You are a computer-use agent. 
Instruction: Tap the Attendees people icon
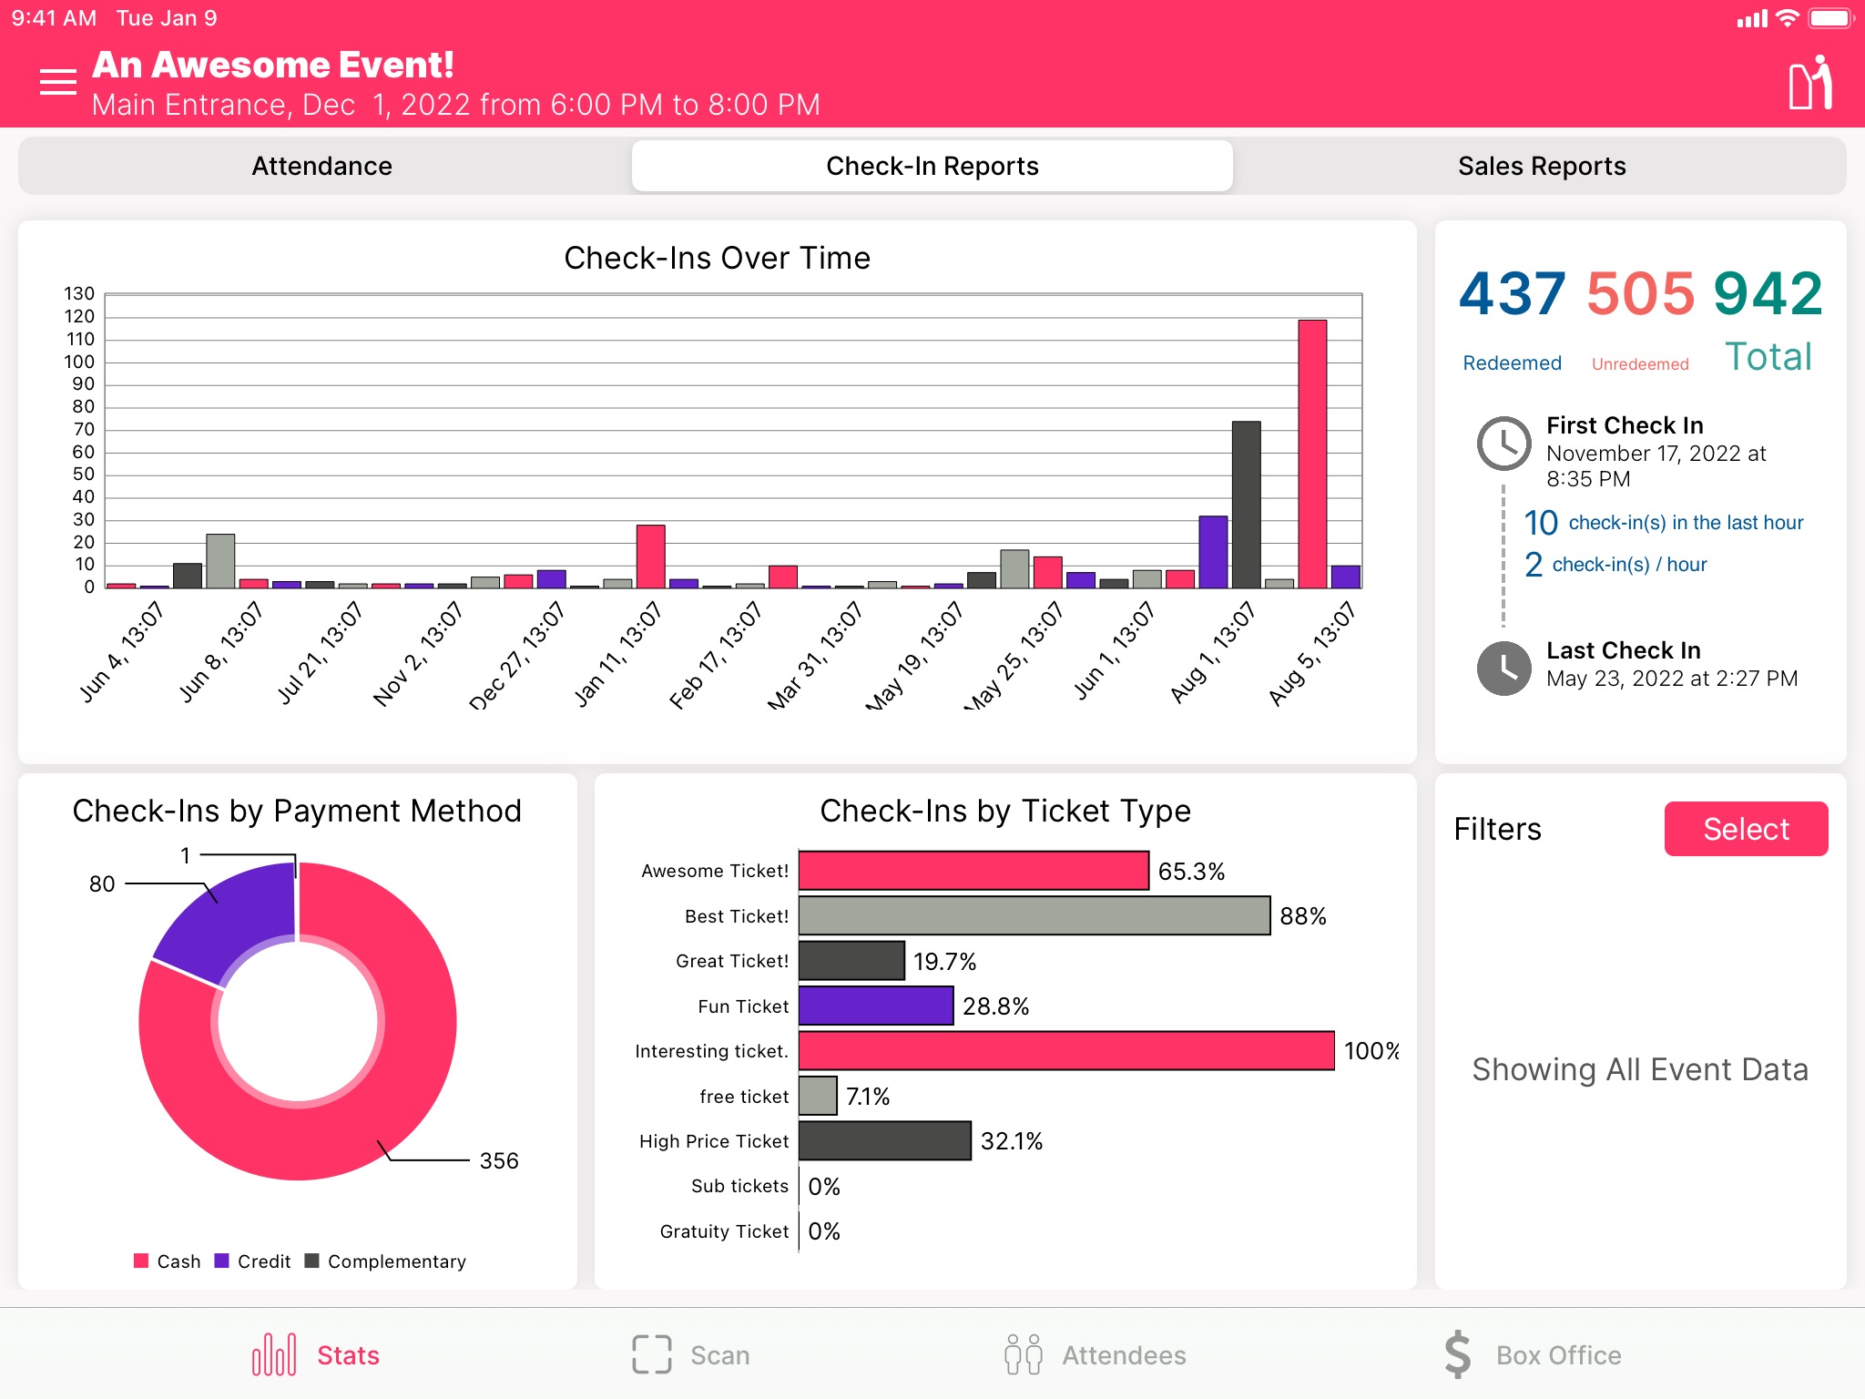[1023, 1354]
